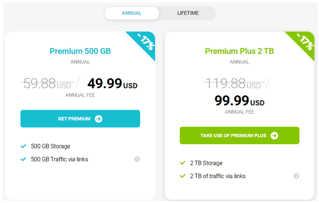Click the 99.99 USD price
Viewport: 319px width, 203px height.
[240, 101]
